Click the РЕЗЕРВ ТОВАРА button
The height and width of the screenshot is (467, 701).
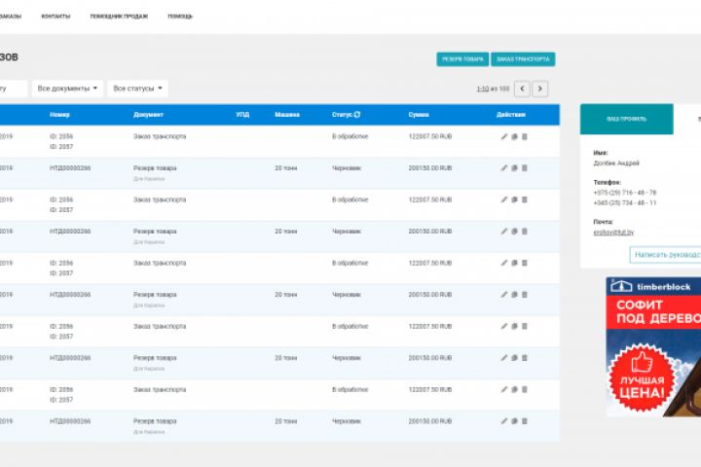pos(462,59)
